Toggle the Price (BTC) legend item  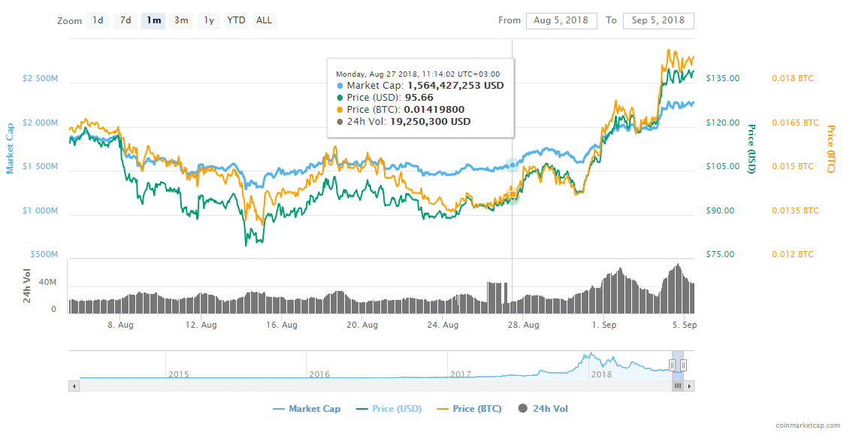pos(470,409)
